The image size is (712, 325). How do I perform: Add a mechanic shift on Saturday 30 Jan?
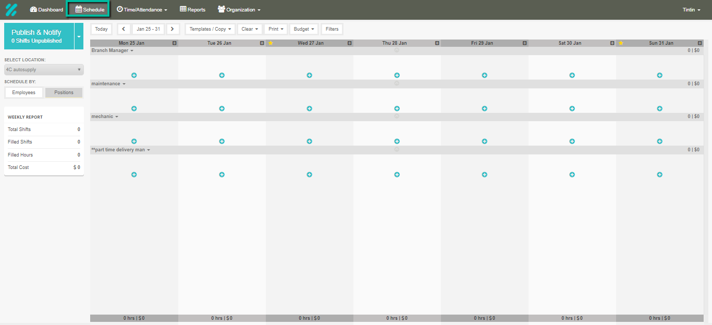[572, 141]
